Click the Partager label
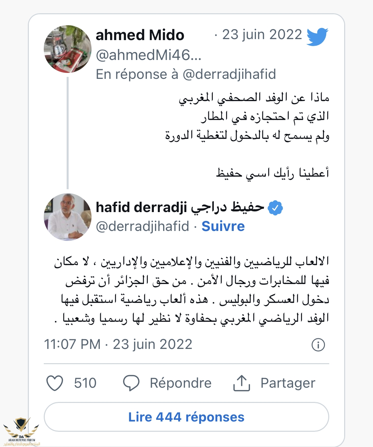373x447 pixels. 288,383
